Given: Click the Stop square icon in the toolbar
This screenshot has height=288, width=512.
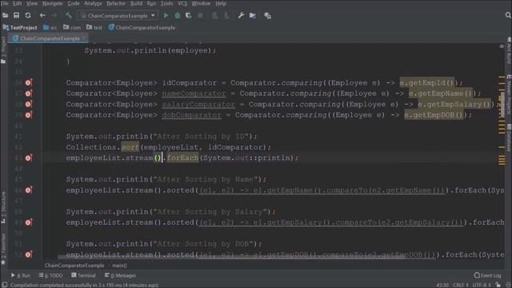Looking at the screenshot, I should [200, 15].
